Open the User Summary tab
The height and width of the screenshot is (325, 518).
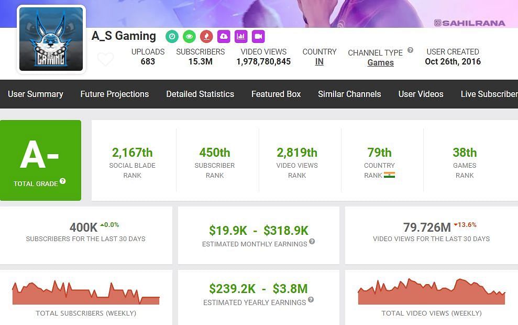pyautogui.click(x=36, y=94)
